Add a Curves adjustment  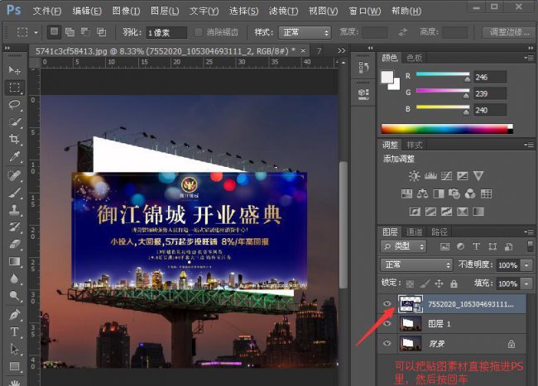point(446,176)
